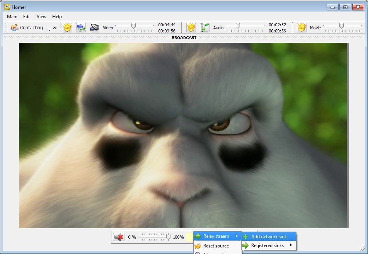Select Relay stream menu entry
Image resolution: width=368 pixels, height=254 pixels.
(x=217, y=236)
